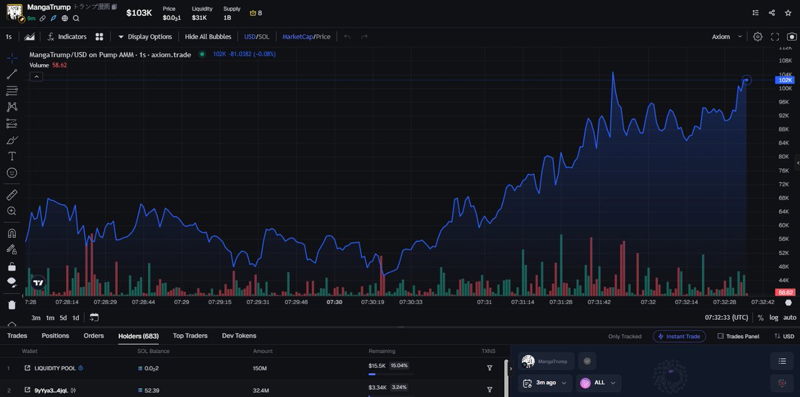
Task: Select the forecasting and measurement tool
Action: click(x=12, y=123)
